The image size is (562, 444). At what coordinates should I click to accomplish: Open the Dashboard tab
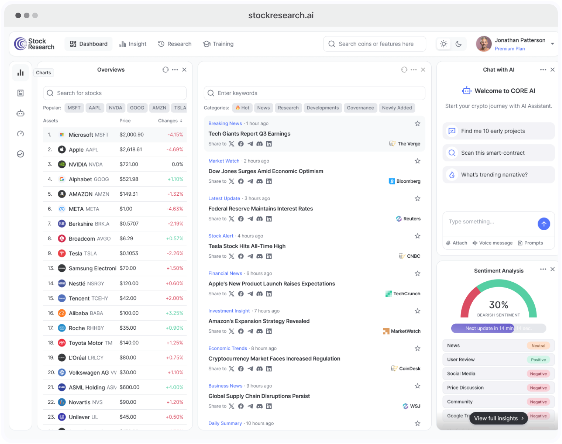coord(89,44)
